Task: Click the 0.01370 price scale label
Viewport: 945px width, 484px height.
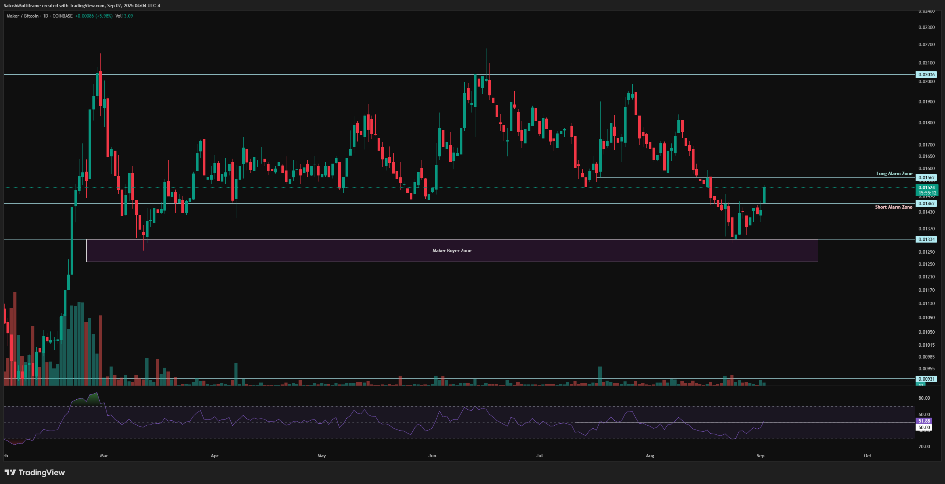Action: (x=927, y=229)
